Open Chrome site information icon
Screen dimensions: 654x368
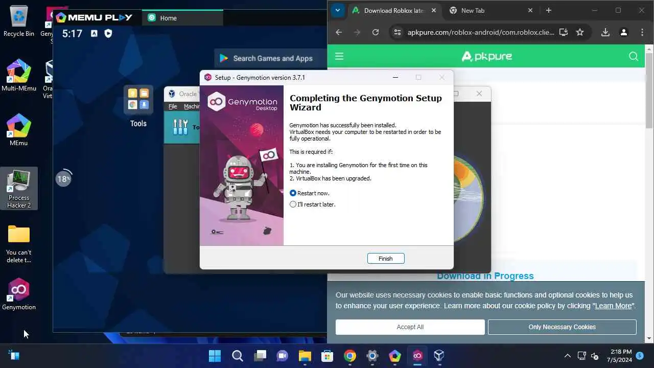(397, 32)
